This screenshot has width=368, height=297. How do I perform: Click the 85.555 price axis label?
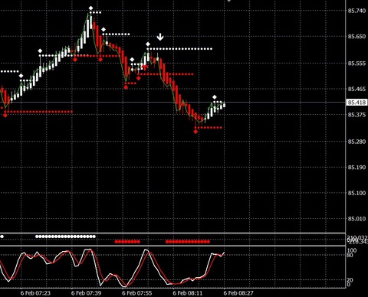pyautogui.click(x=356, y=63)
